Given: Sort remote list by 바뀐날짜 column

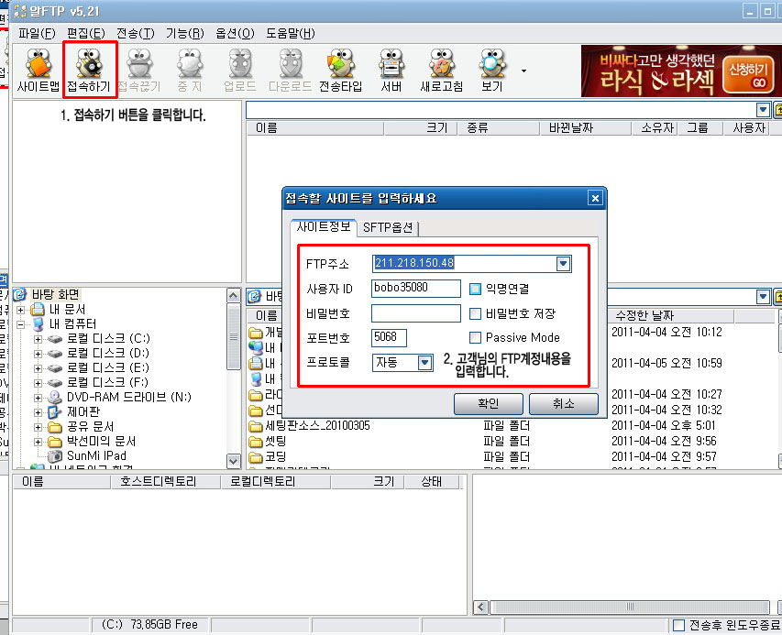Looking at the screenshot, I should point(585,128).
